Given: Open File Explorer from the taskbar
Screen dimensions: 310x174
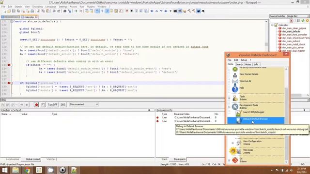Looking at the screenshot, I should pyautogui.click(x=15, y=170).
